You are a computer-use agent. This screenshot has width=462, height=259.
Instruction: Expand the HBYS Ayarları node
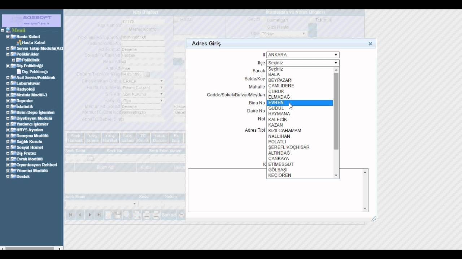click(x=8, y=130)
